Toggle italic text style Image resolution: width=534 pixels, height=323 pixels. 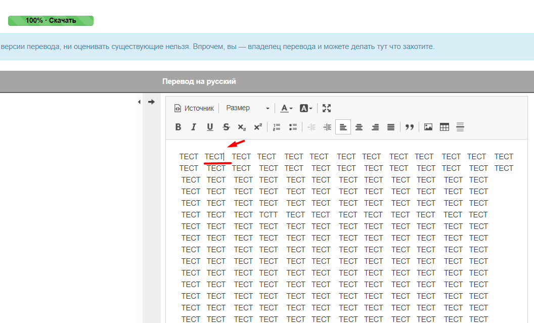coord(194,127)
